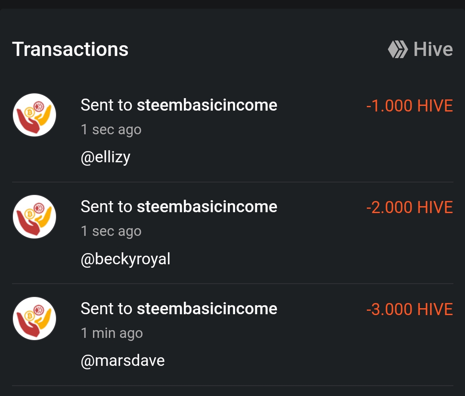Screen dimensions: 465x396
Task: Open steembasicincome link in the -3.000 HIVE transaction
Action: point(207,309)
